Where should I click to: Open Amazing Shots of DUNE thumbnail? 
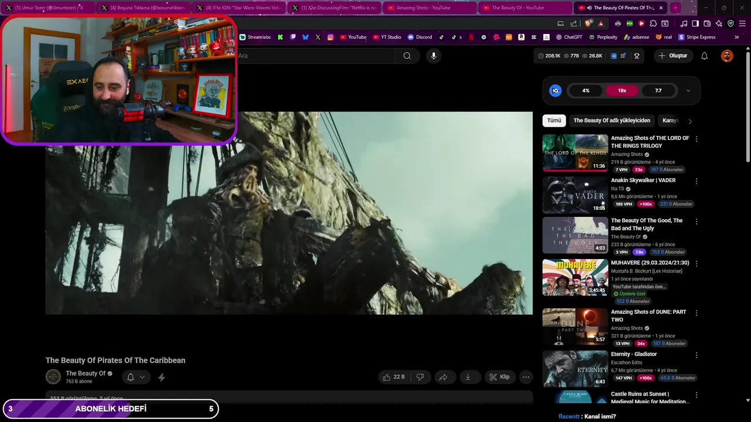point(575,327)
